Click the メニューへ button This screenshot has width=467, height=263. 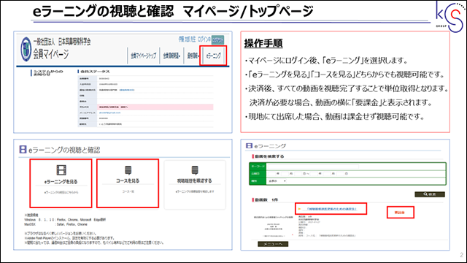pyautogui.click(x=273, y=244)
